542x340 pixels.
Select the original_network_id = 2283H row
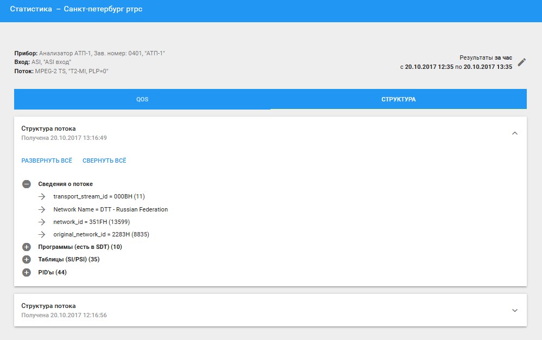(101, 234)
